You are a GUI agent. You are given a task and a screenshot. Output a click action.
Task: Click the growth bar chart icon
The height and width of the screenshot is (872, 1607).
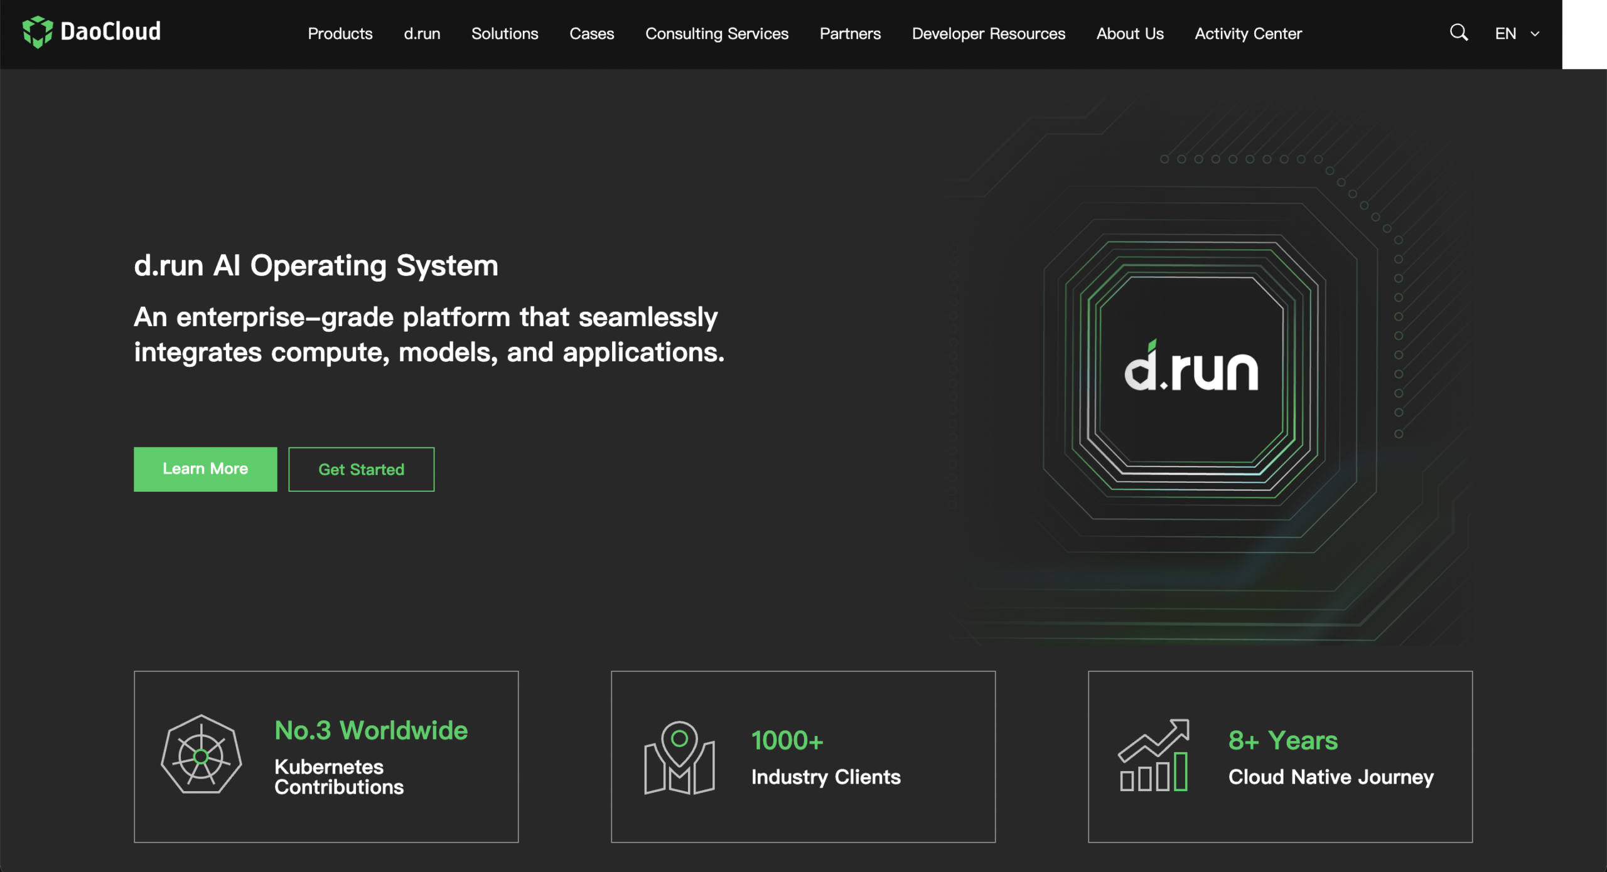point(1154,755)
